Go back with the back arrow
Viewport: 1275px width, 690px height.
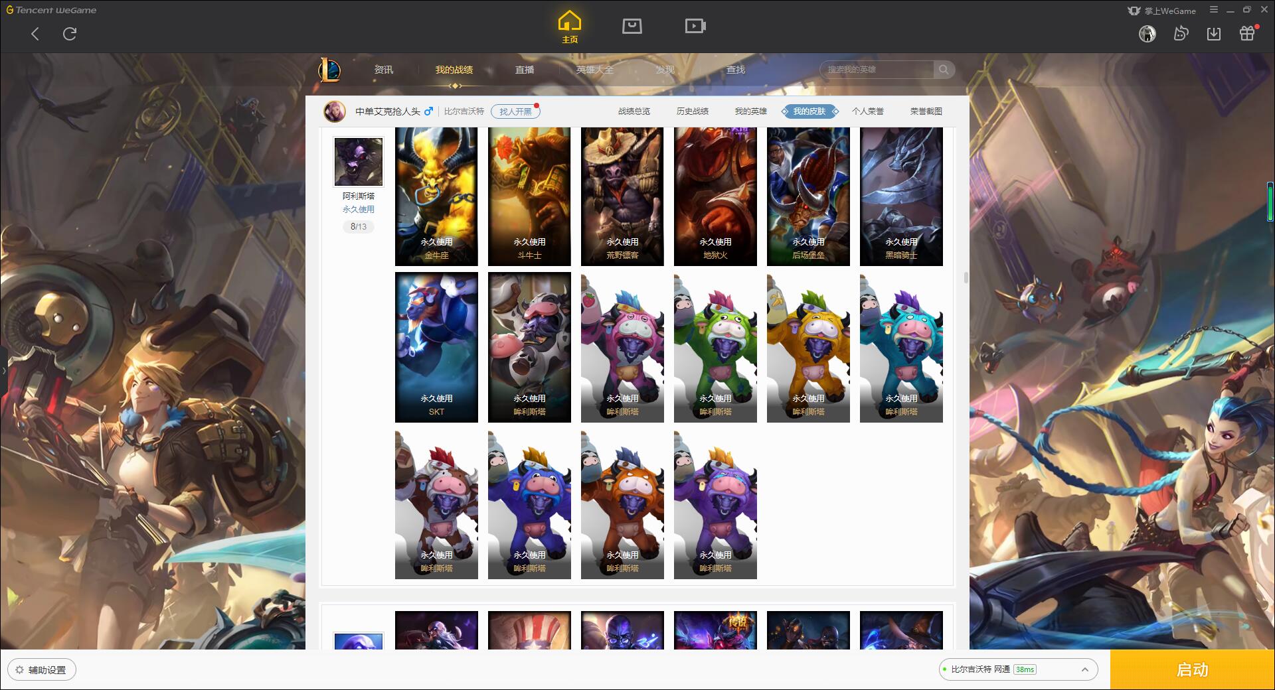[x=35, y=34]
